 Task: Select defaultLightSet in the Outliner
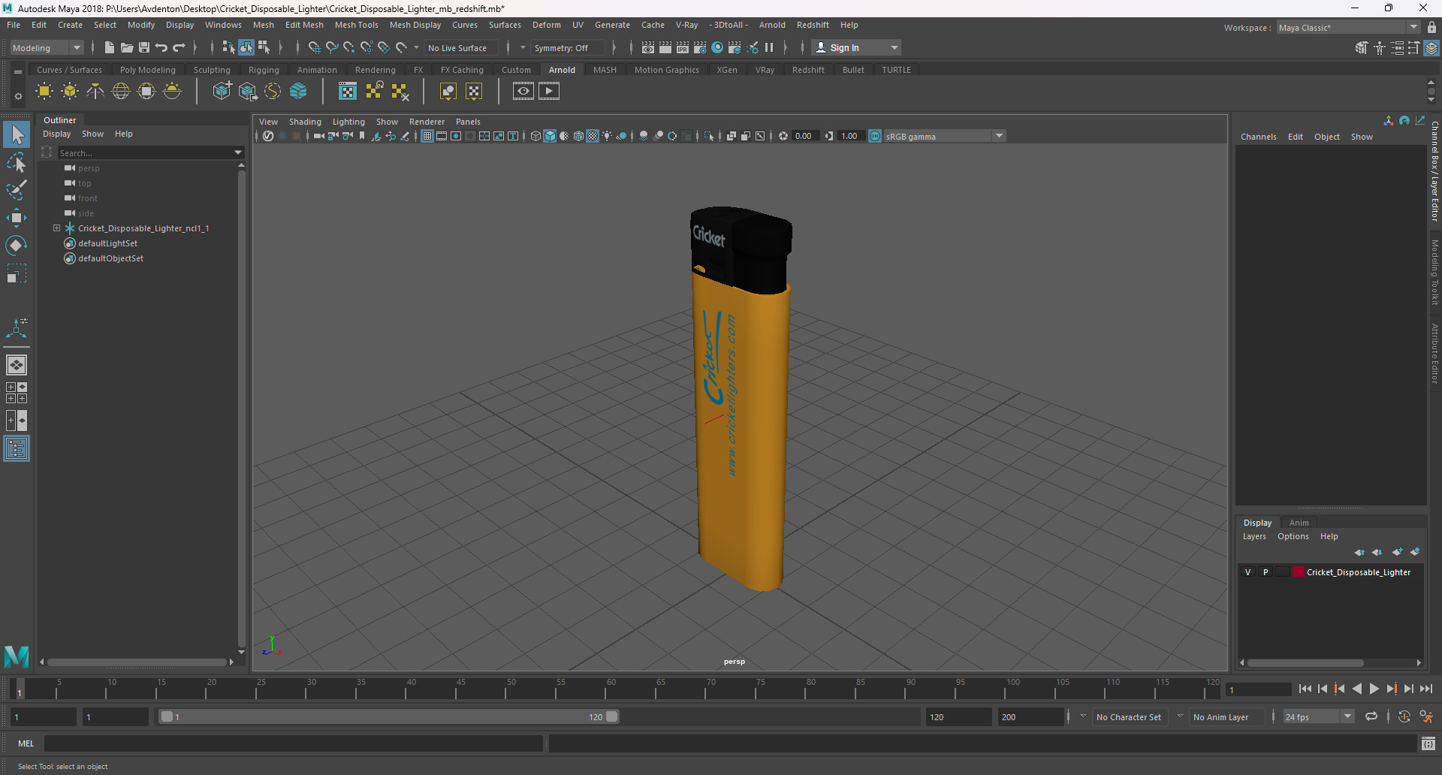pyautogui.click(x=107, y=243)
